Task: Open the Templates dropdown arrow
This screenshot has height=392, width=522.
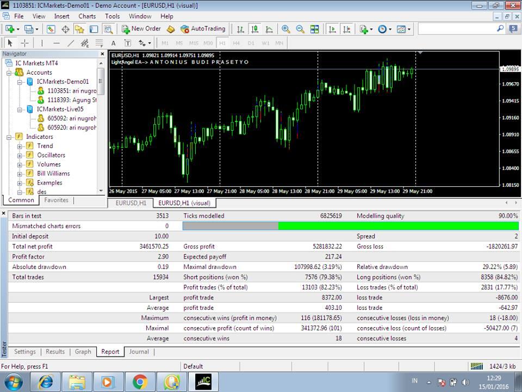Action: [x=409, y=29]
